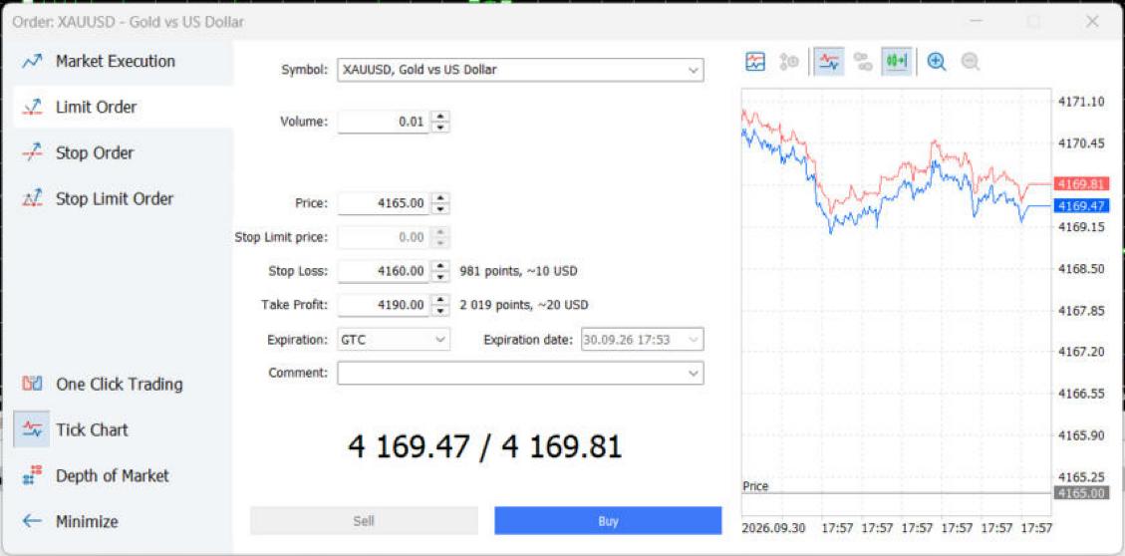Open One Click Trading panel
Image resolution: width=1125 pixels, height=556 pixels.
tap(120, 384)
